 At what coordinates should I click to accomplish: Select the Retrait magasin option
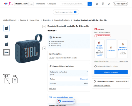click(99, 49)
